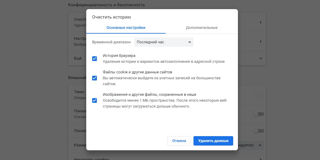Open the Дополнительные tab
This screenshot has width=320, height=160.
tap(201, 28)
